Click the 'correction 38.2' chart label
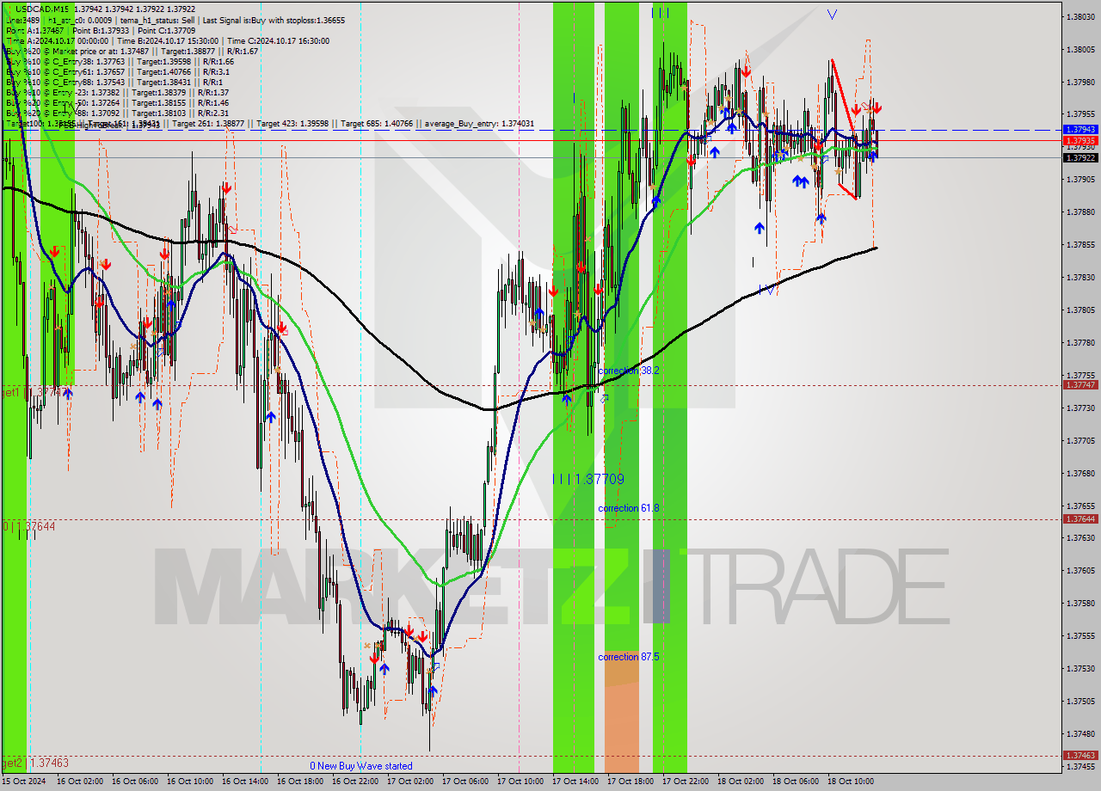The width and height of the screenshot is (1101, 791). (x=629, y=371)
